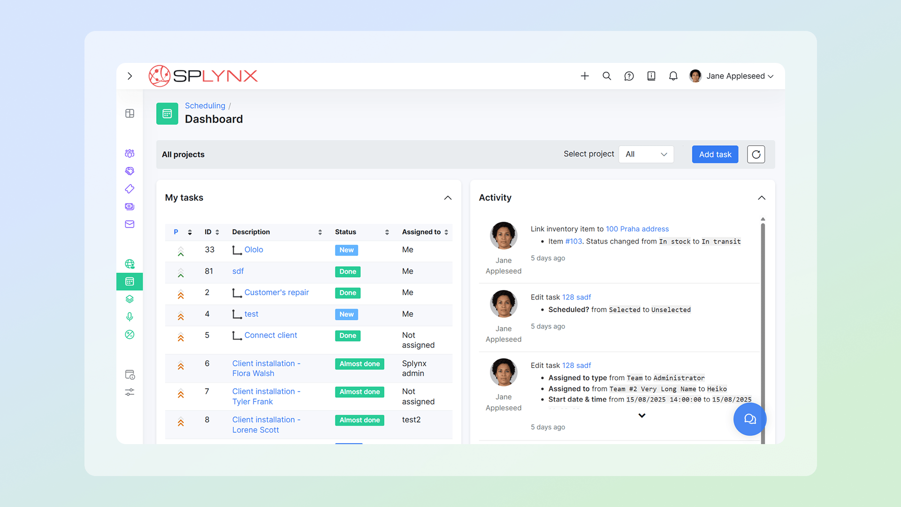Open Finance using the money icon

point(130,207)
